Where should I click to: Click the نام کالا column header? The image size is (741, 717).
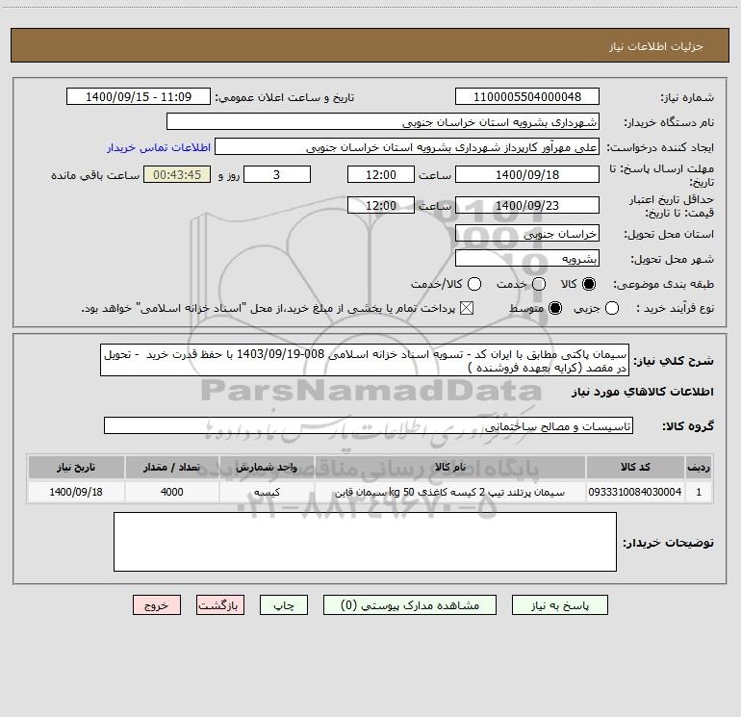coord(450,467)
